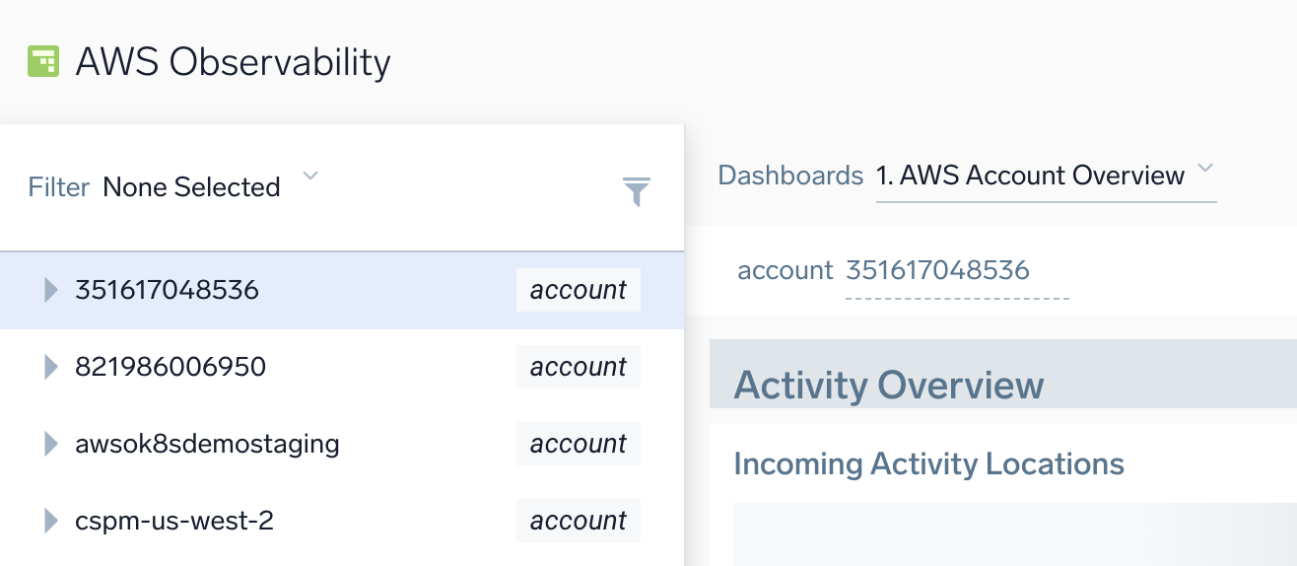Select account 351617048536 in the list

tap(167, 290)
